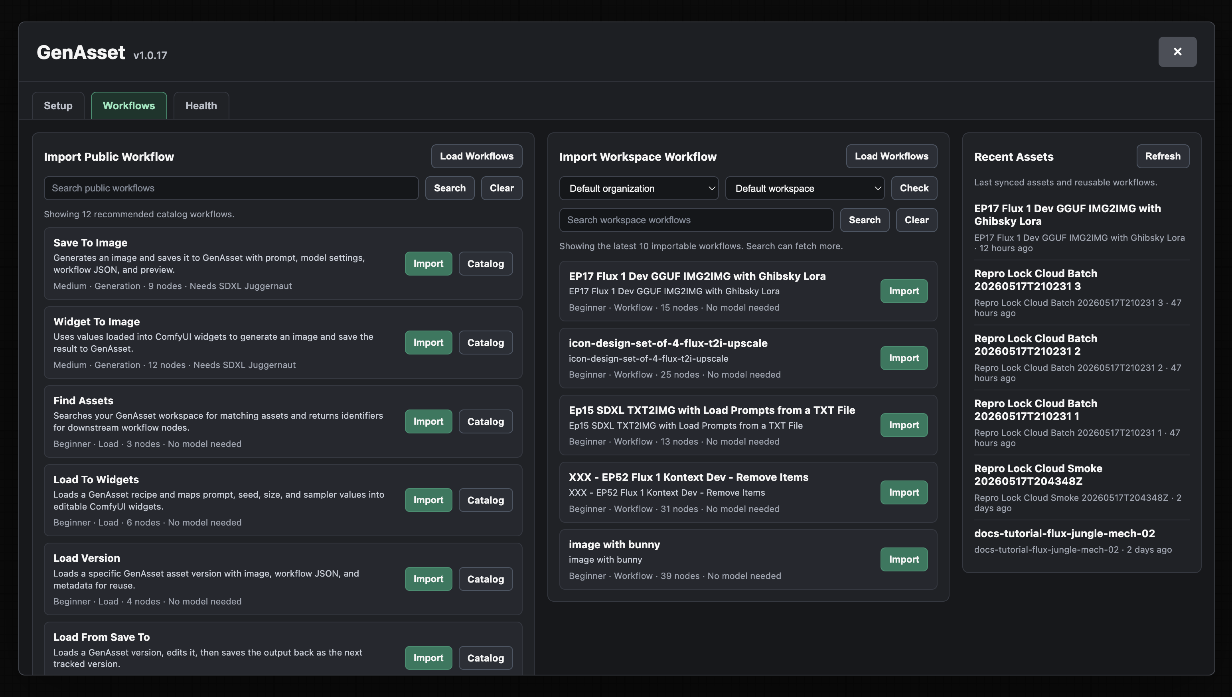Open recent asset Repro Lock Cloud Batch 20260517T210231 1
The height and width of the screenshot is (697, 1232).
[1081, 423]
